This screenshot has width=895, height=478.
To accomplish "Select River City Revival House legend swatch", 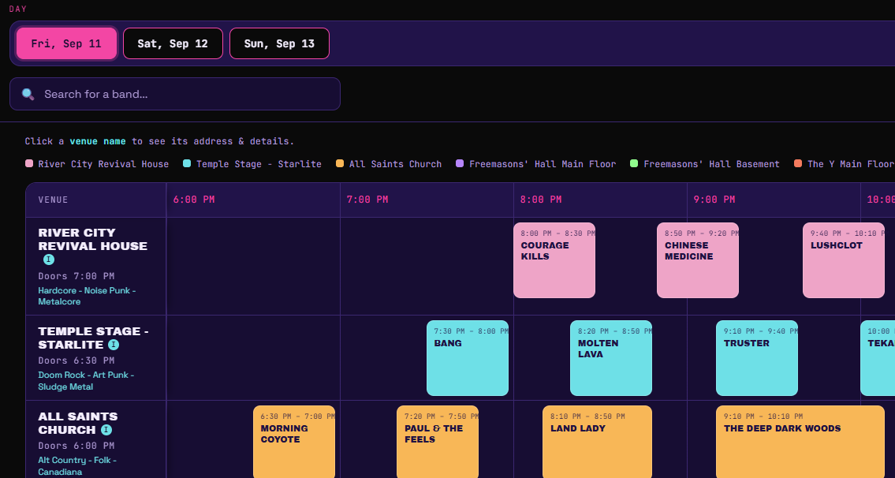I will [29, 164].
